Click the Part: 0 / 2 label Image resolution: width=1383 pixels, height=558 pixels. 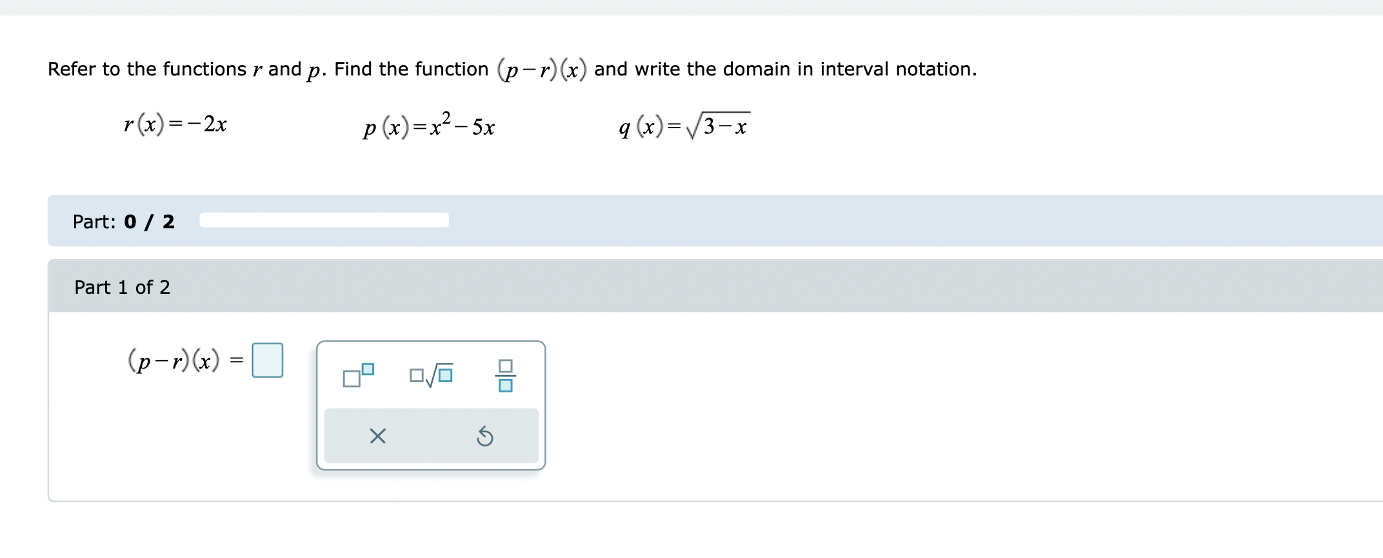pyautogui.click(x=123, y=222)
